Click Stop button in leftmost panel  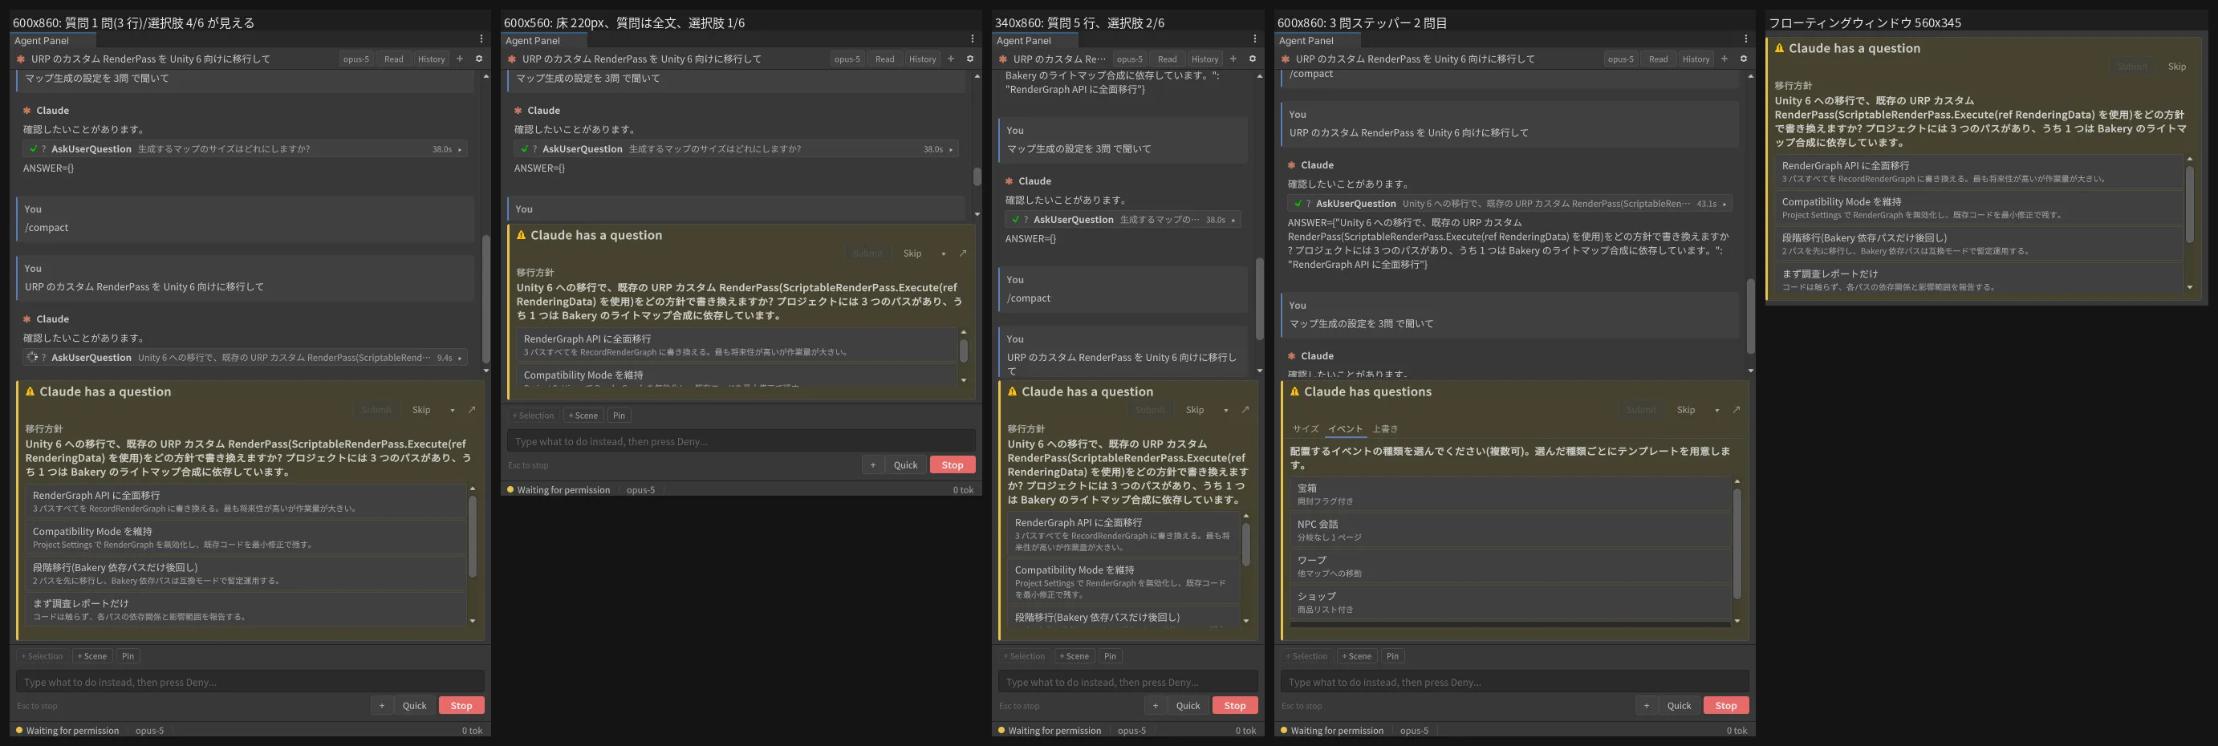461,706
